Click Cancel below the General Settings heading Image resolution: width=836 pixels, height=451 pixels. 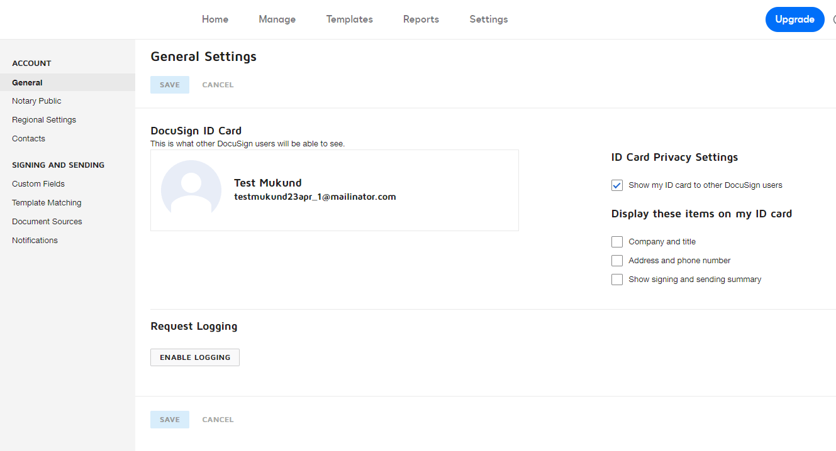[x=218, y=85]
